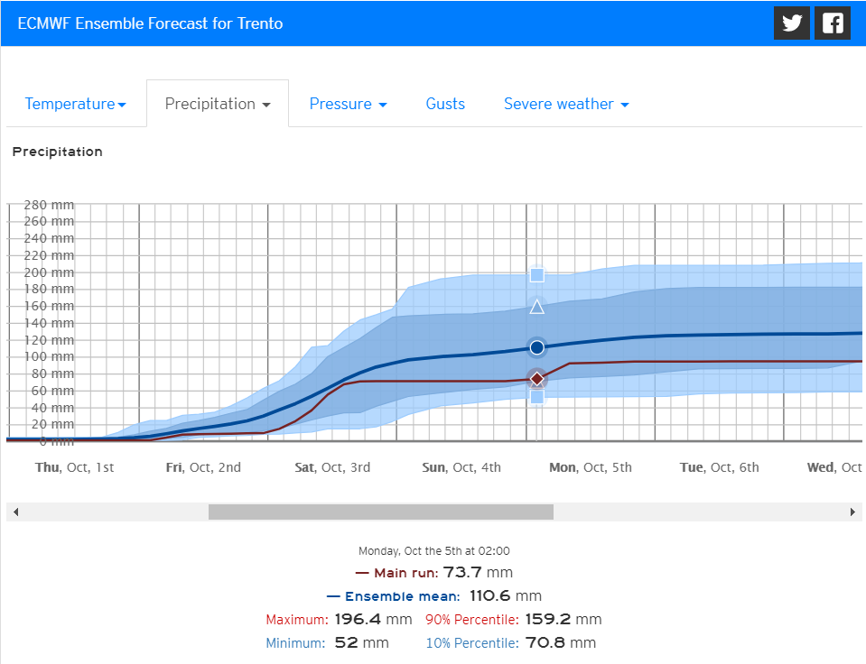Click the 'Tue, Oct, 6th' axis label
The width and height of the screenshot is (866, 664).
tap(719, 467)
